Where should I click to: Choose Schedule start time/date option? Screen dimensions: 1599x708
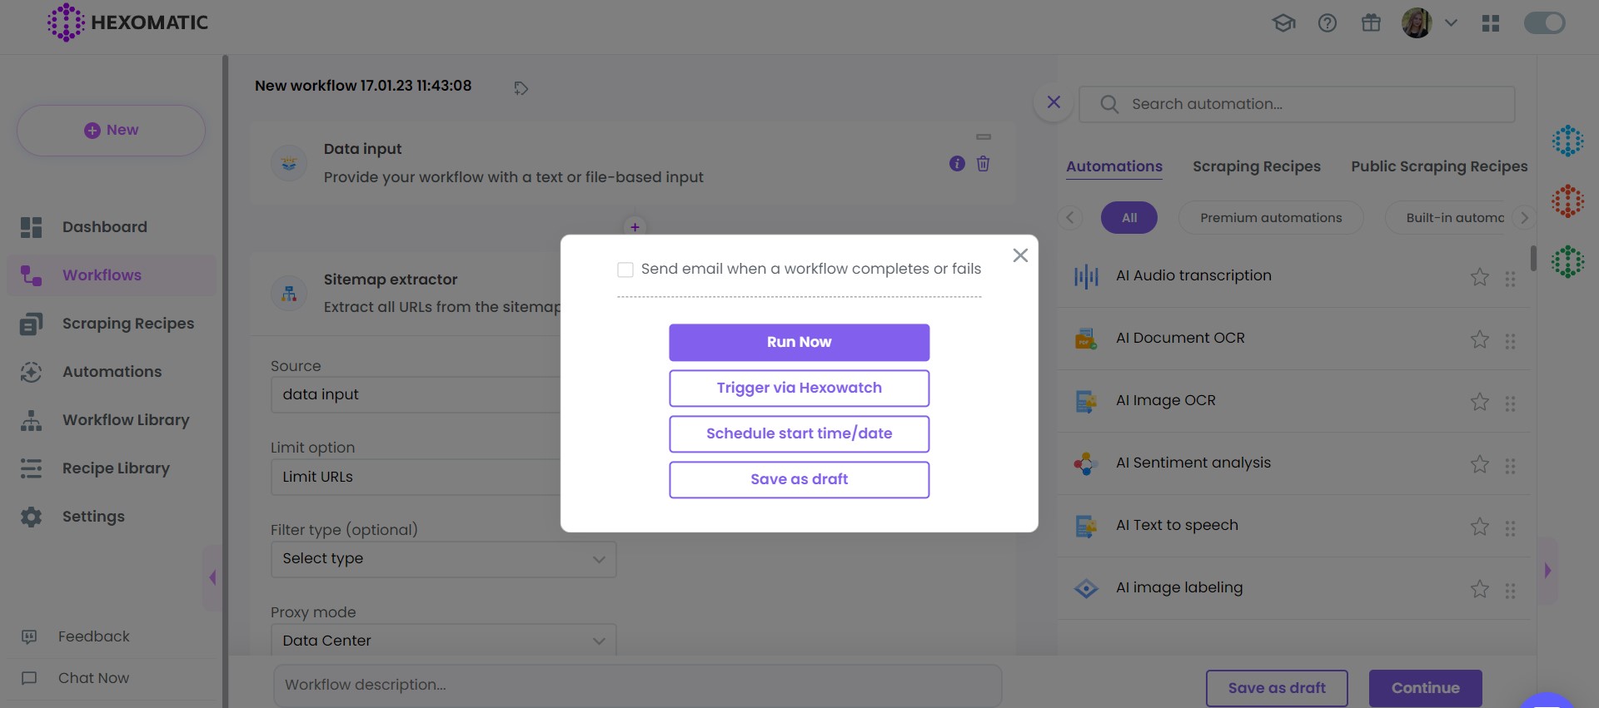click(x=799, y=433)
